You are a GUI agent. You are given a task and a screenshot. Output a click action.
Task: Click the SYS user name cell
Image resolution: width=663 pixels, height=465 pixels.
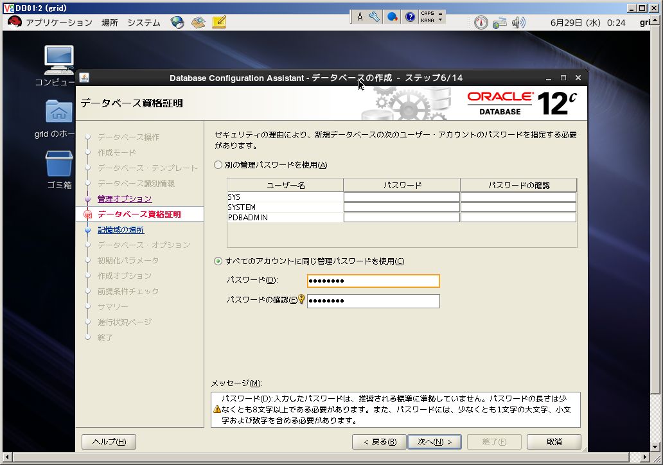click(285, 197)
